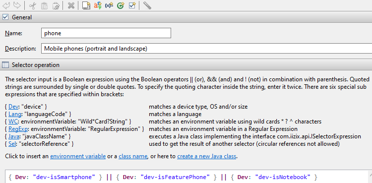The height and width of the screenshot is (183, 372).
Task: Click the new language text icon
Action: (x=98, y=5)
